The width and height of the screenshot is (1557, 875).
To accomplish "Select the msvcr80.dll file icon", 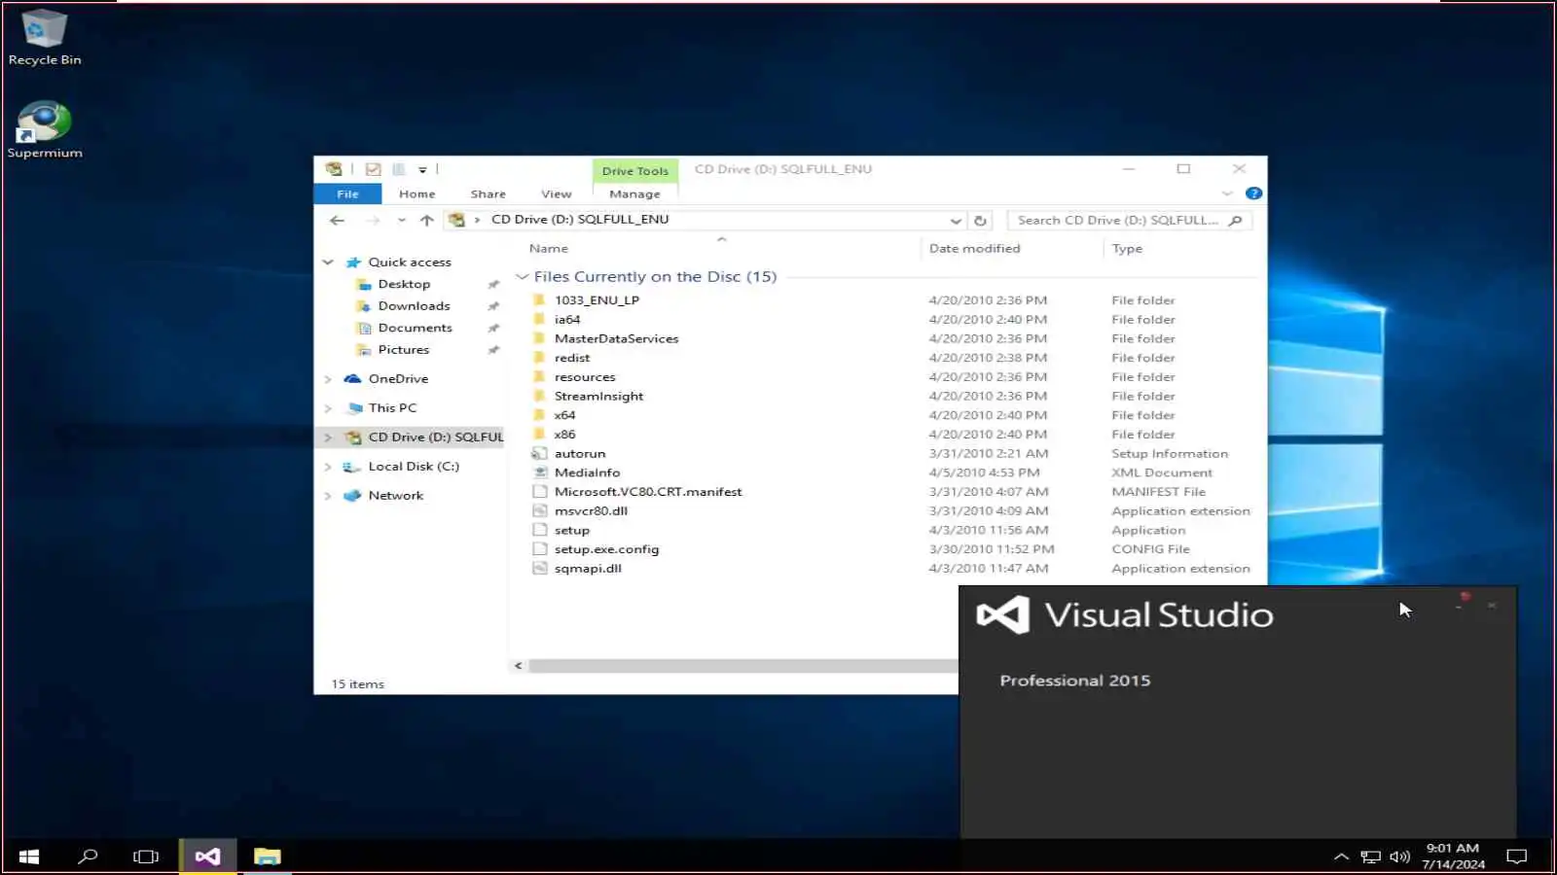I will (539, 511).
